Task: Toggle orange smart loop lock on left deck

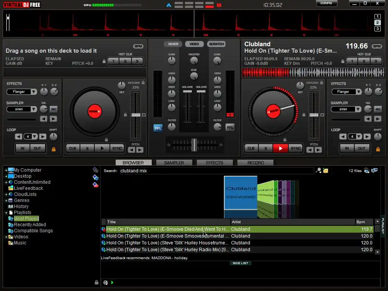Action: [x=53, y=149]
